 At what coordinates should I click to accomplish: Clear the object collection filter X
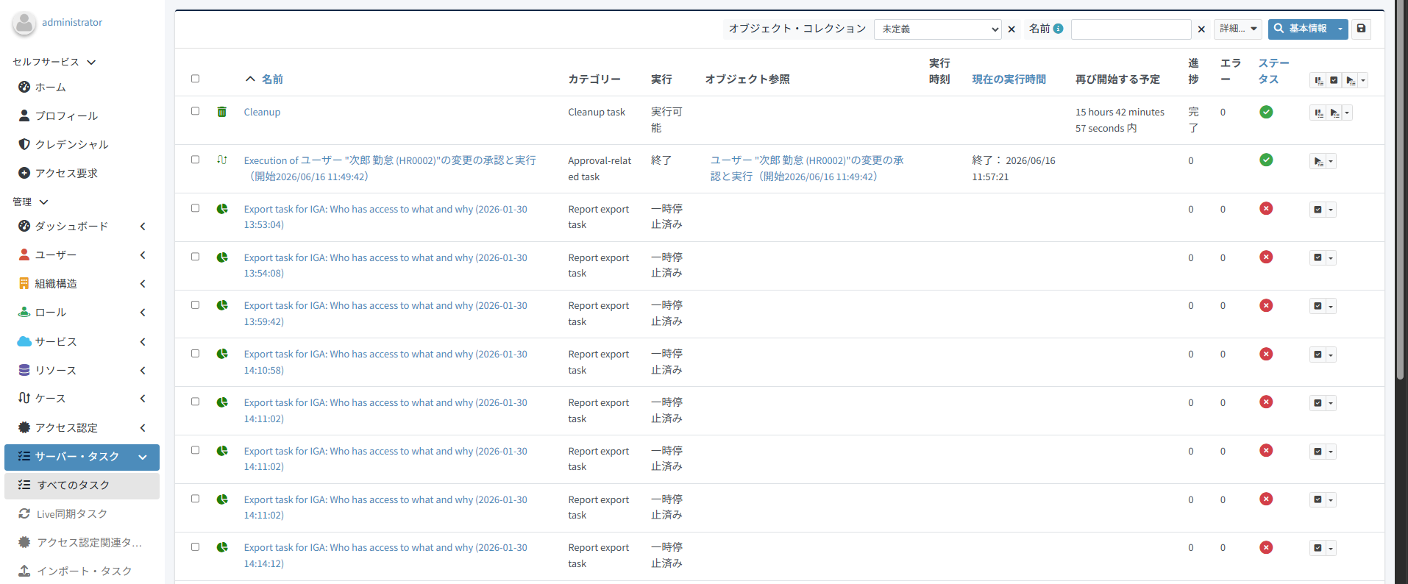[x=1011, y=29]
